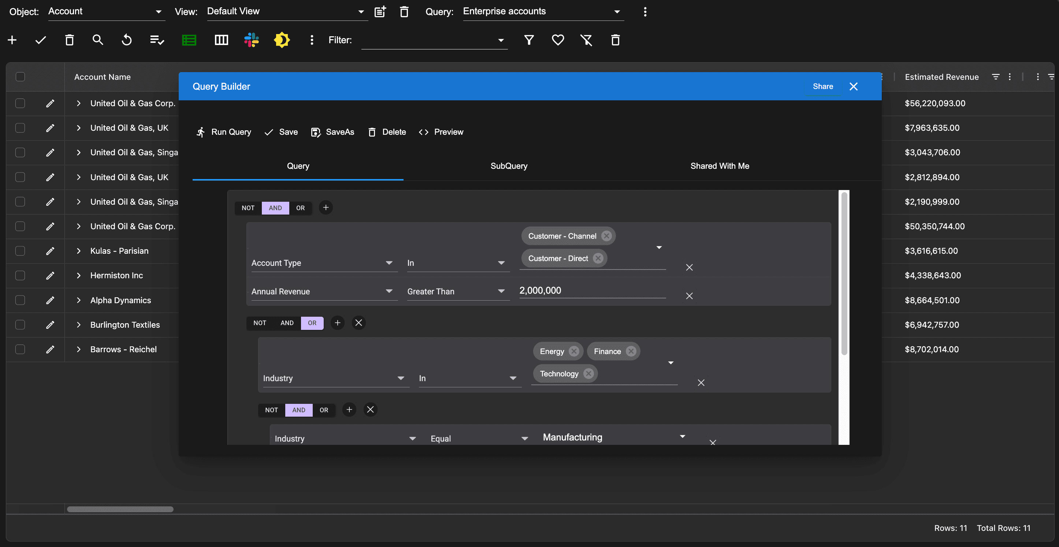The height and width of the screenshot is (547, 1059).
Task: Tick the select-all header checkbox
Action: tap(20, 77)
